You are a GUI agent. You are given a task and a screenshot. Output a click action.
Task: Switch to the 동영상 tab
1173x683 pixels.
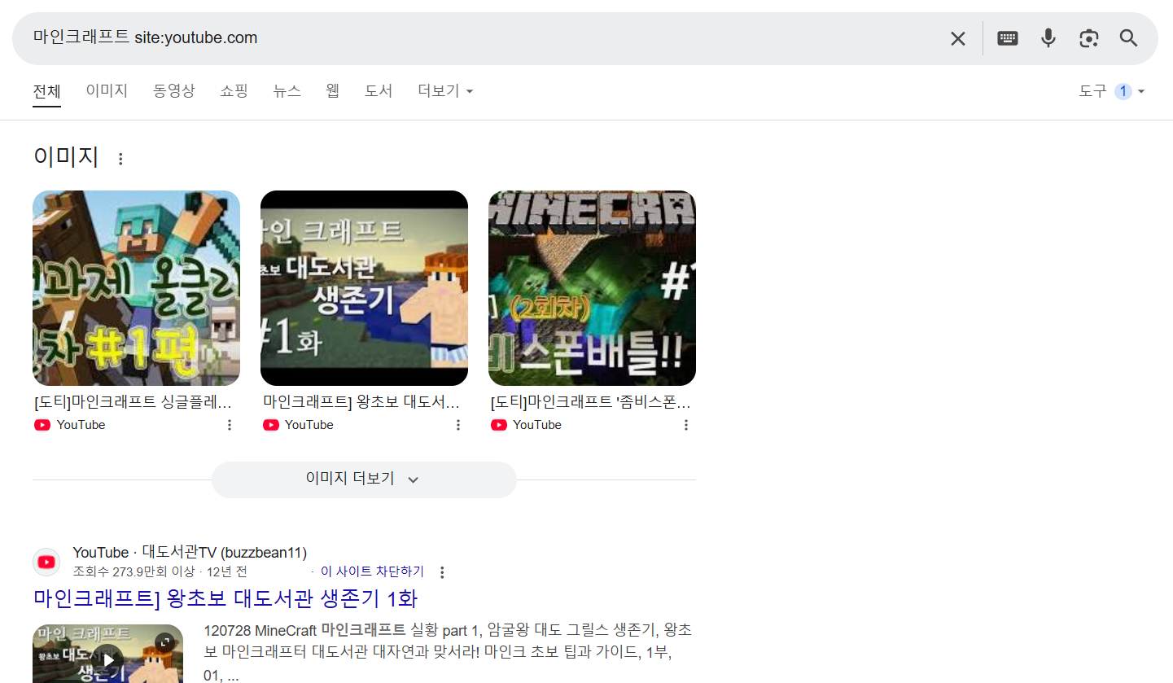(173, 91)
